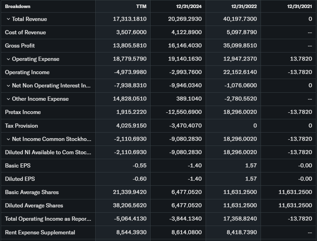Select the Tax Provision row label
The image size is (317, 241).
click(x=21, y=126)
